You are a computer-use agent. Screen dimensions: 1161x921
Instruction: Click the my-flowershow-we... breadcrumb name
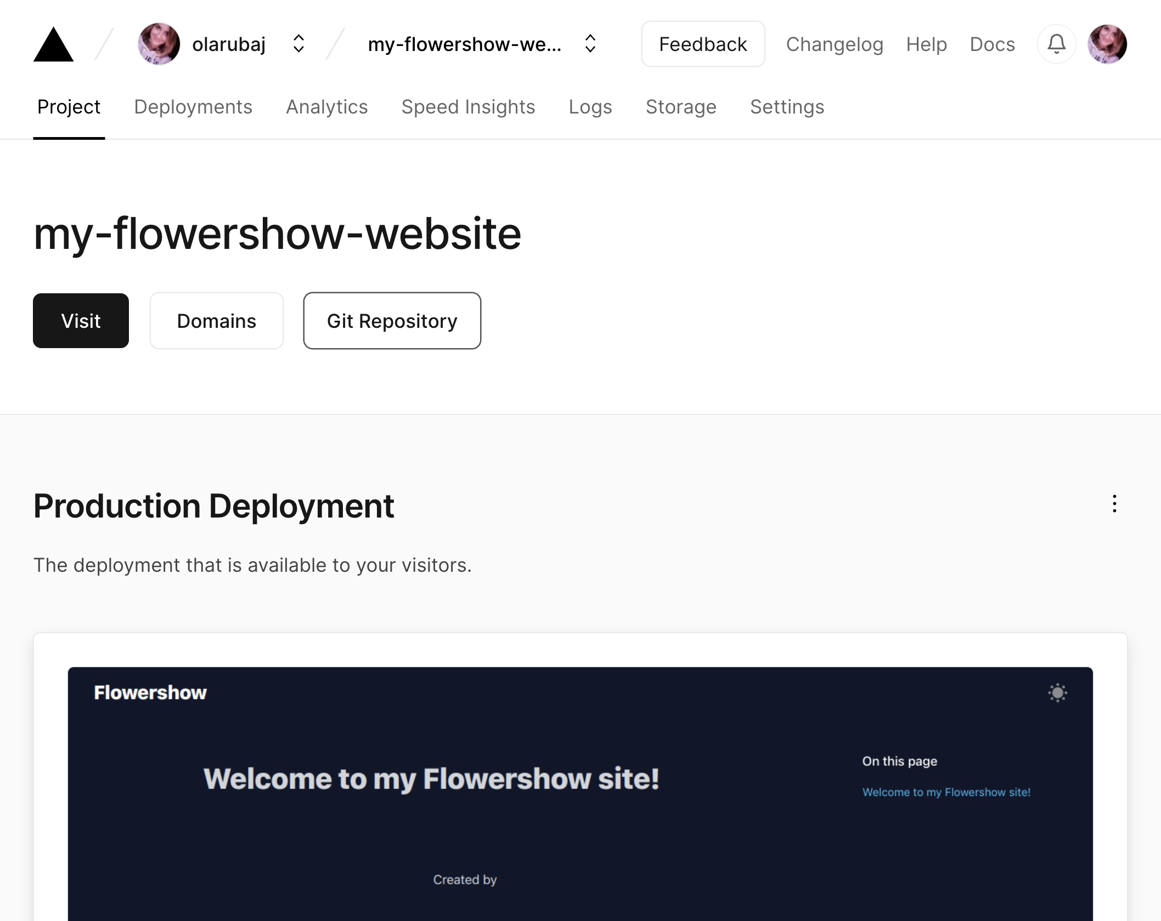pyautogui.click(x=464, y=44)
